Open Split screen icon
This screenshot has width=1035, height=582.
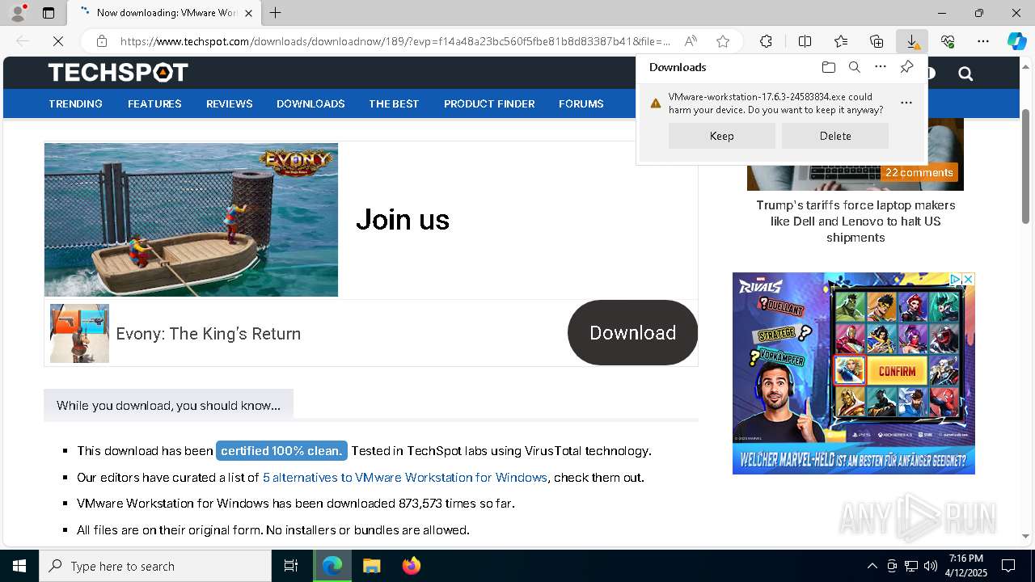[805, 41]
